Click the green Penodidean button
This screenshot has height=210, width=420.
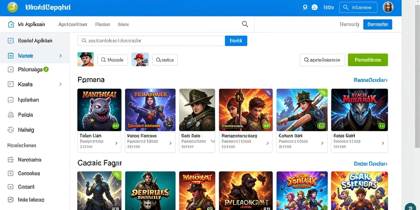368,60
